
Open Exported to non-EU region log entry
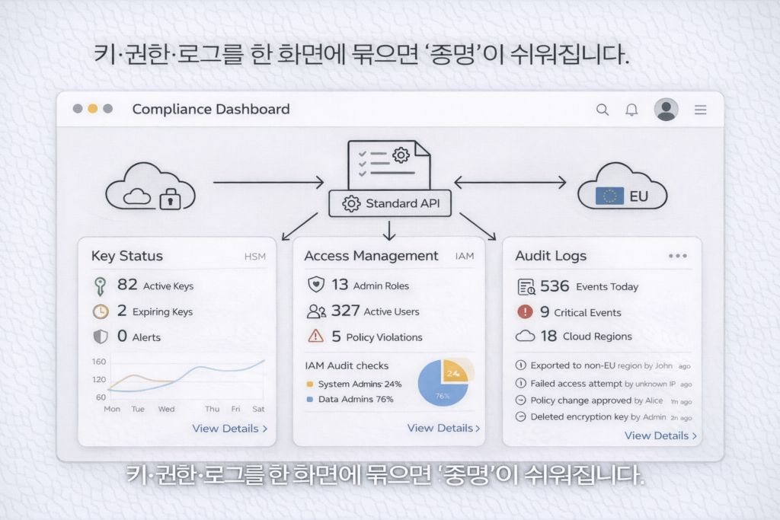coord(603,366)
